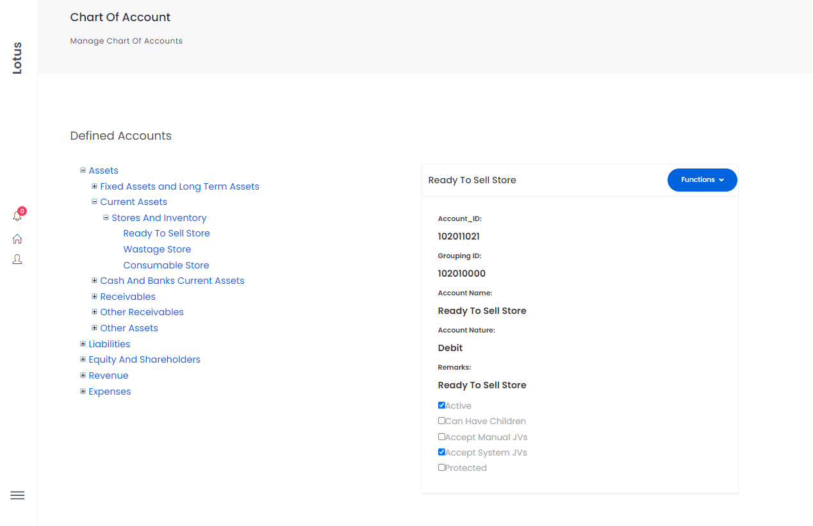Select Cash And Banks Current Assets
Screen dimensions: 813x526
[172, 281]
